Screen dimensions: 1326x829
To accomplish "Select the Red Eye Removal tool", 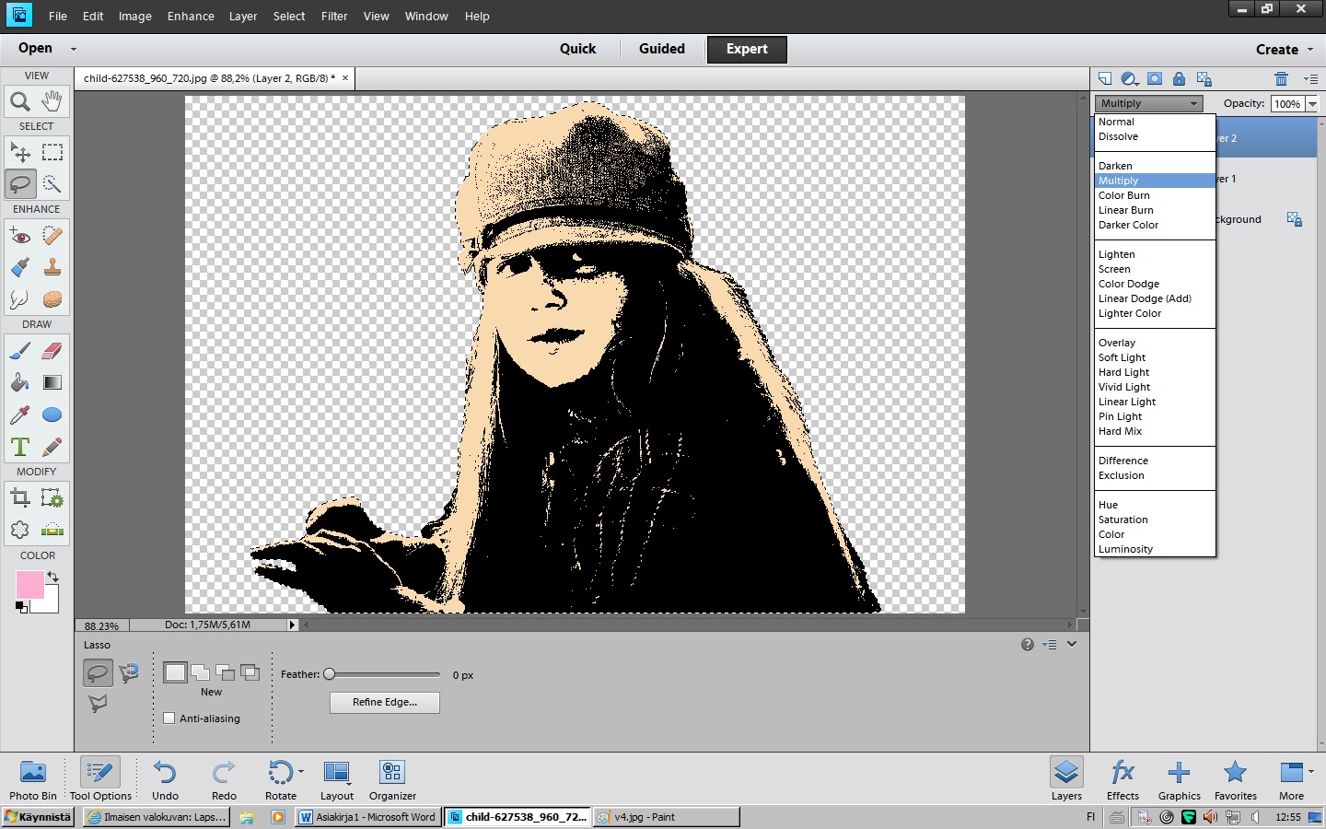I will coord(20,236).
